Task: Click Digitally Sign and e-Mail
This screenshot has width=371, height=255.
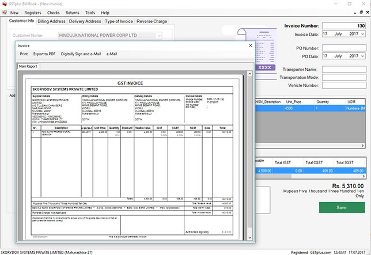Action: pos(81,54)
